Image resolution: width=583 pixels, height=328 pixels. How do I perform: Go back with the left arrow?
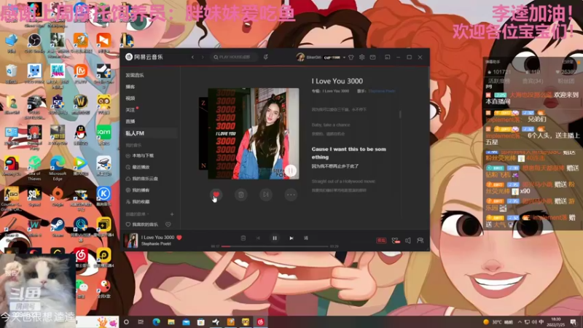(192, 57)
